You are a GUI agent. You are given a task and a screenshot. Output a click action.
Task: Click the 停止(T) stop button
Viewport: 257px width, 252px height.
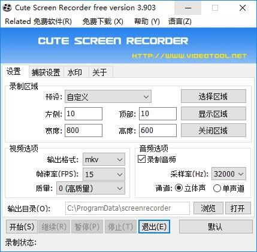point(120,227)
